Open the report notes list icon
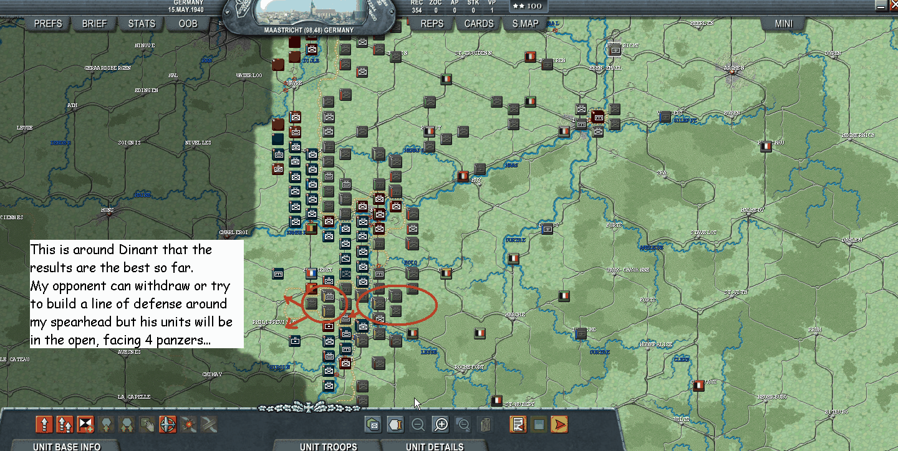This screenshot has width=898, height=451. pyautogui.click(x=518, y=425)
